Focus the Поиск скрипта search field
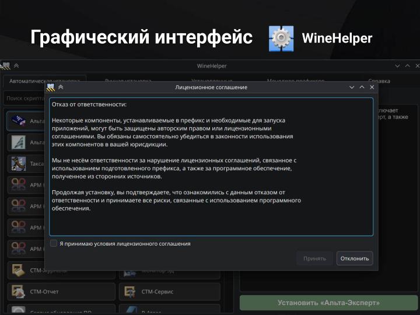 tap(25, 99)
